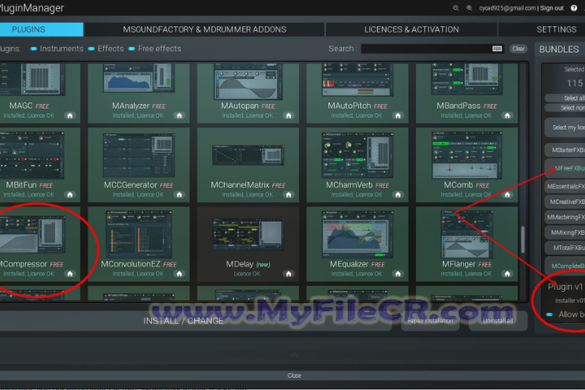Select the MCompleteBundle

click(x=565, y=266)
